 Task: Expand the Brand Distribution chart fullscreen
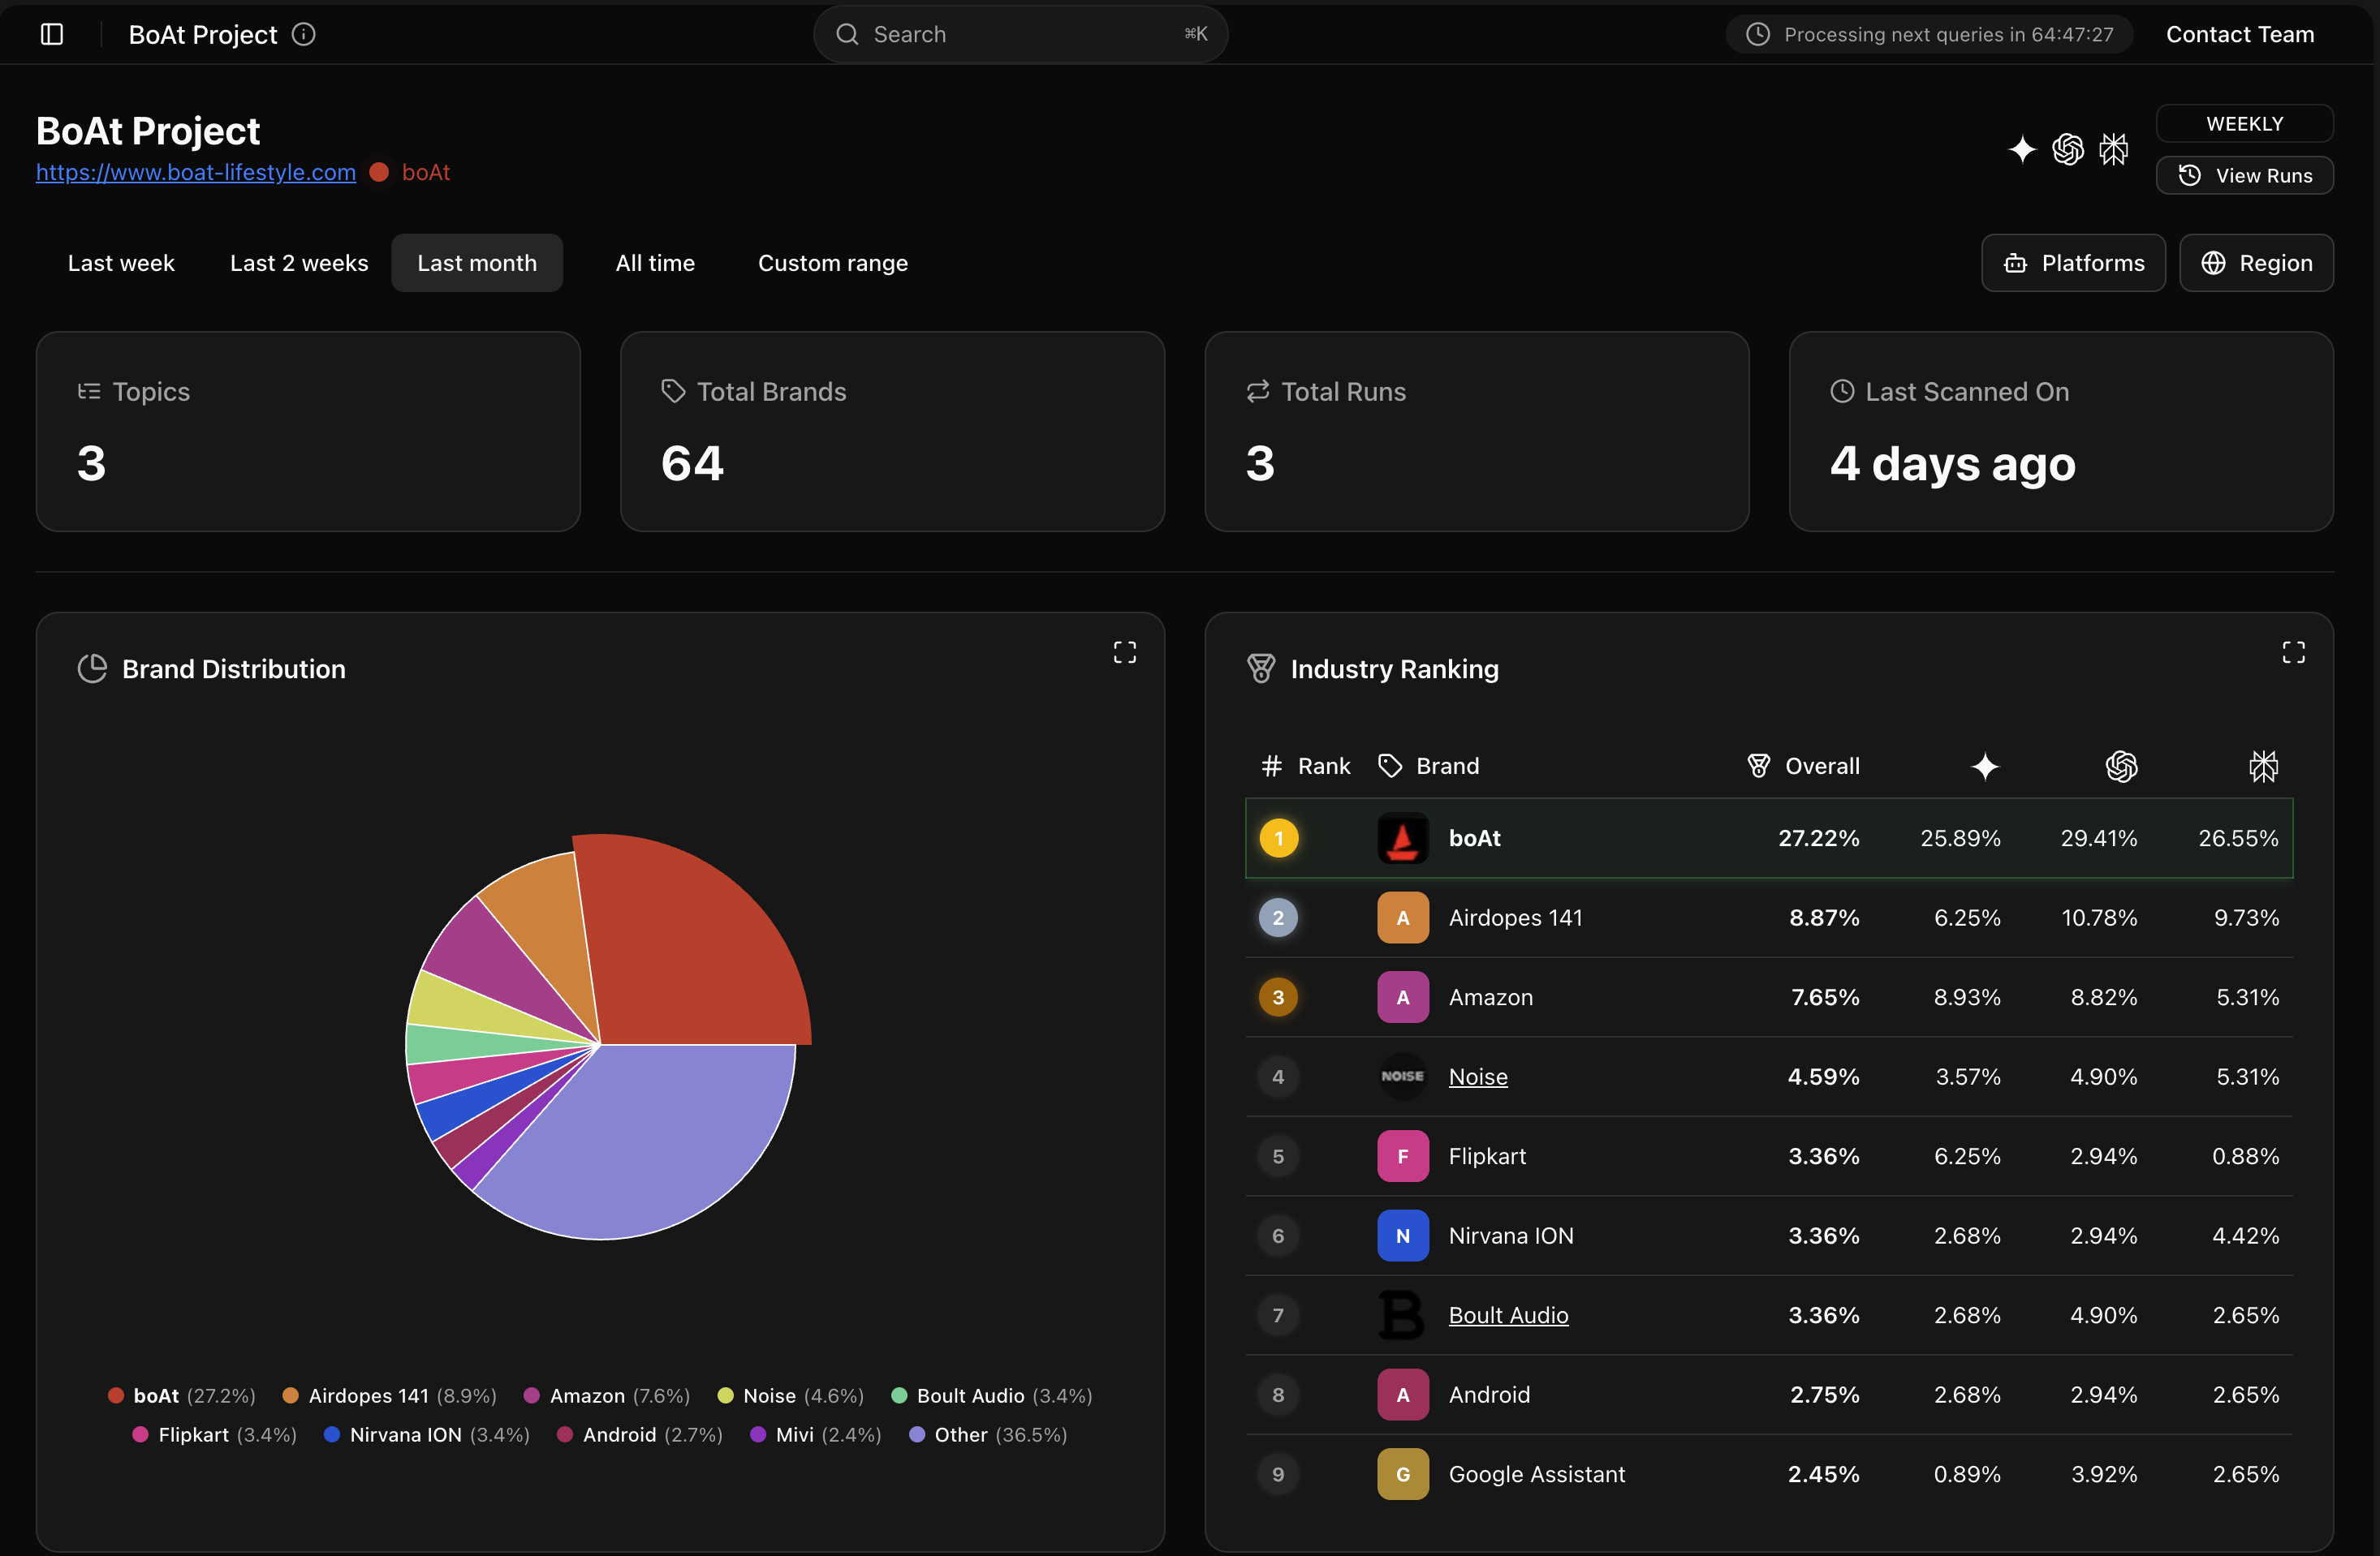click(1125, 652)
